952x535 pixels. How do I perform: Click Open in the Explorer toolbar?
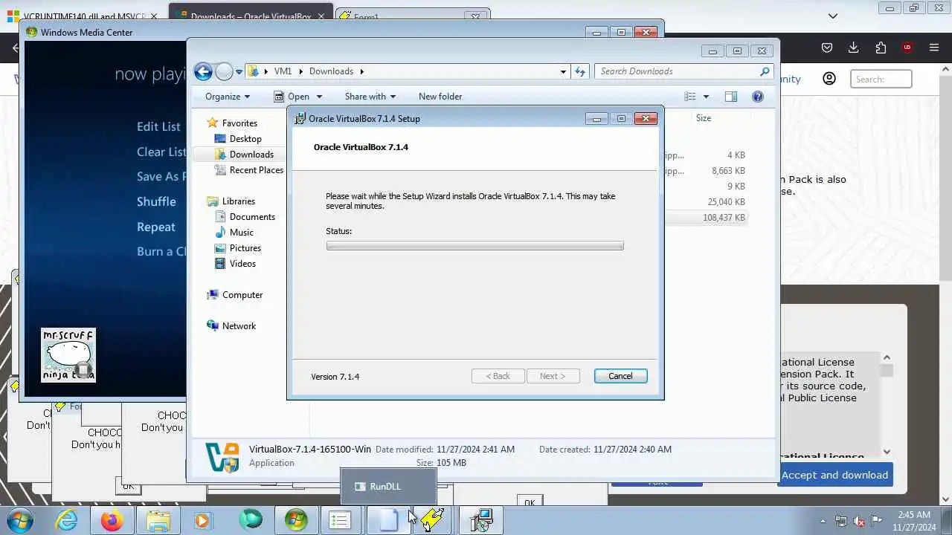tap(292, 97)
